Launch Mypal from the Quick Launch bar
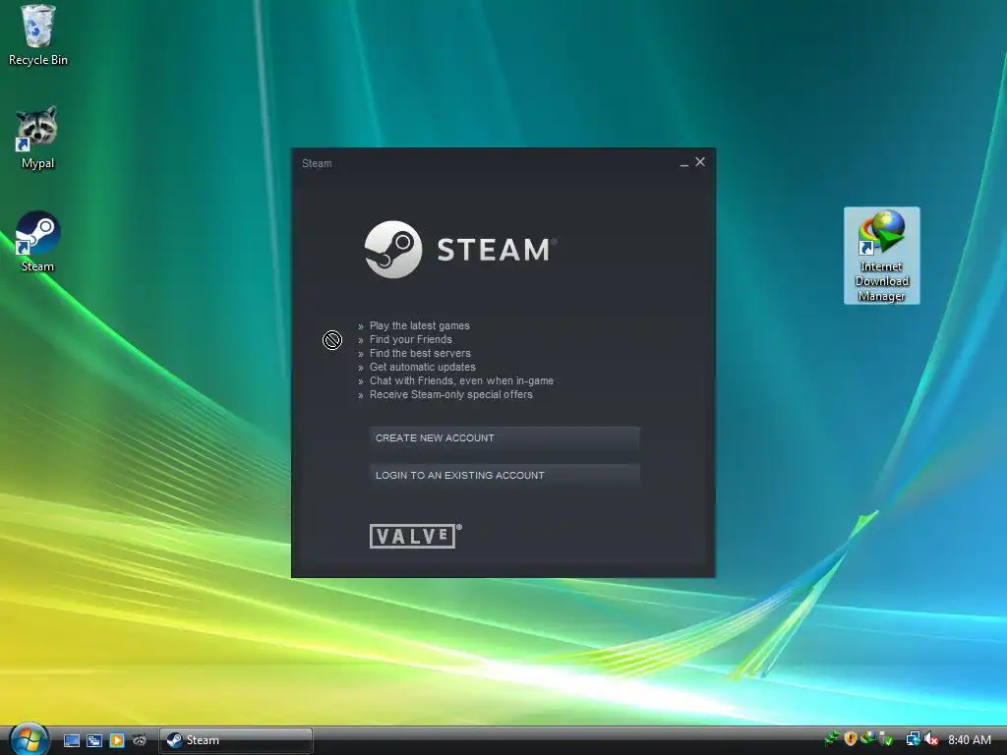 140,740
